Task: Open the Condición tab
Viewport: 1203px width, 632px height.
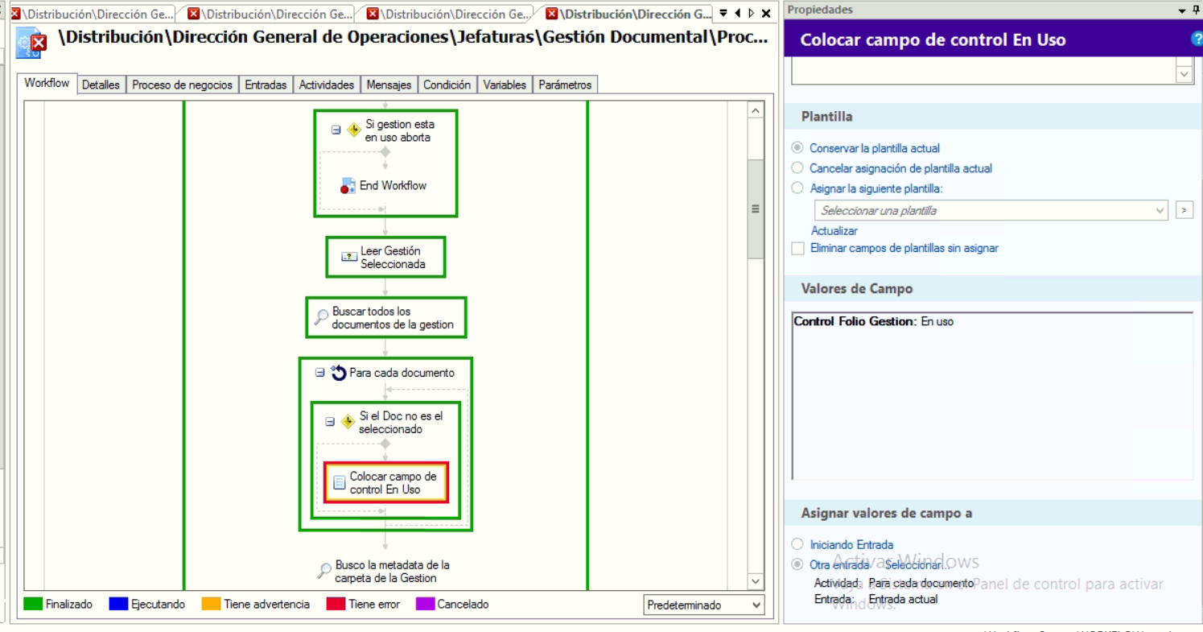Action: click(447, 85)
